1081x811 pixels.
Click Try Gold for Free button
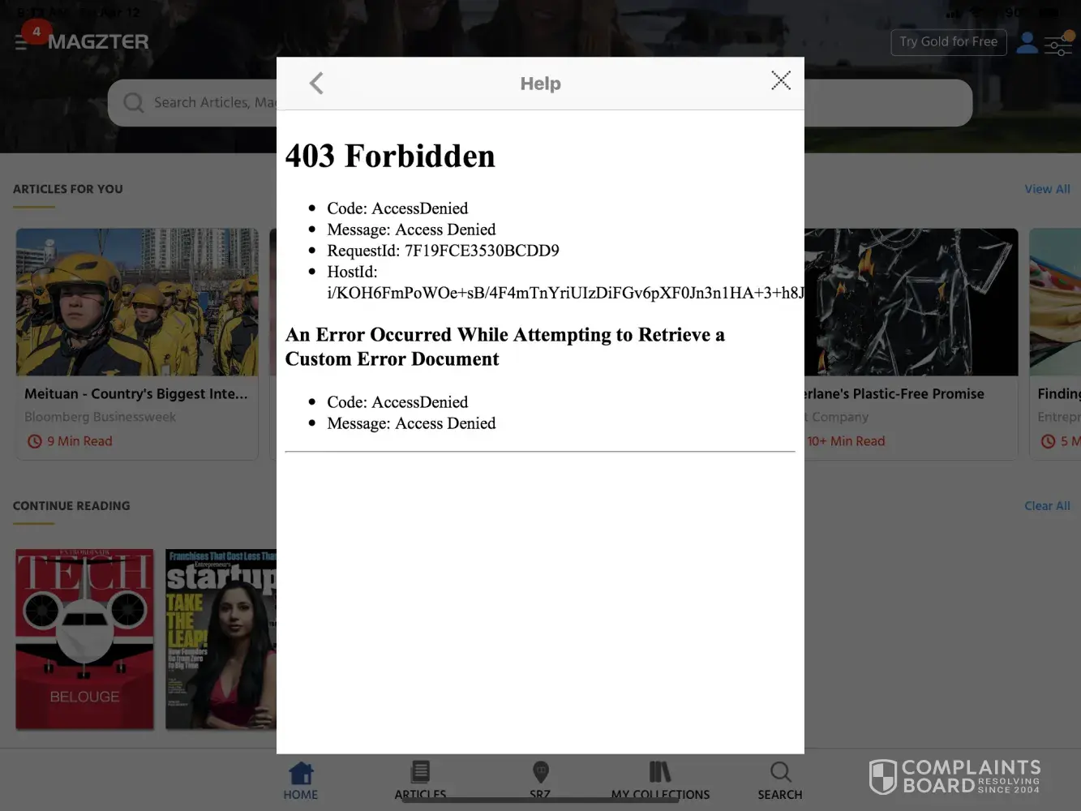point(949,42)
